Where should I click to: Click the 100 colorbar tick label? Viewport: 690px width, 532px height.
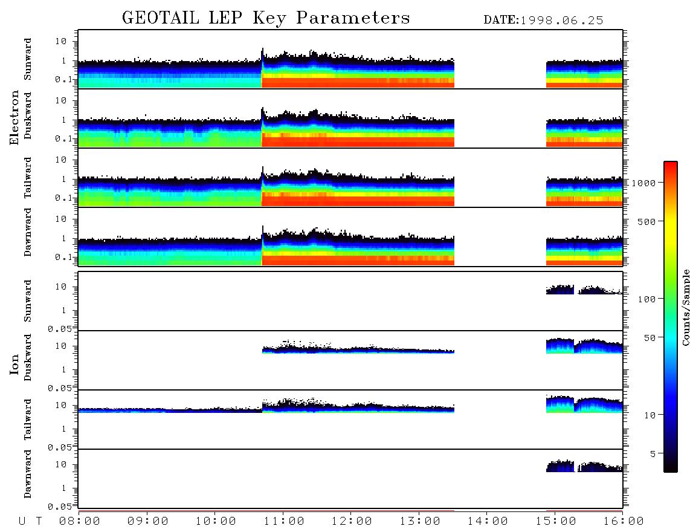pos(646,299)
